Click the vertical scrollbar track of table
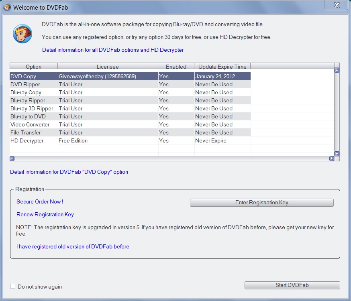 [337, 112]
